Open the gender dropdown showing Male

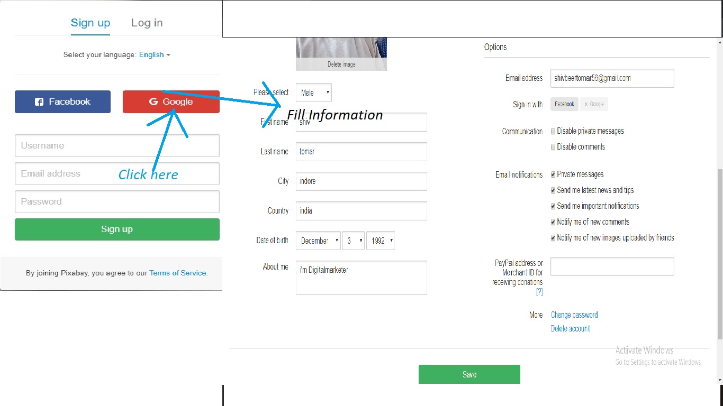(x=313, y=92)
